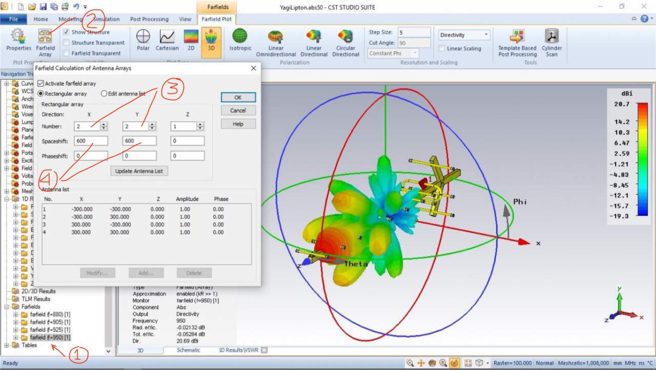Open the Quick Access Toolbar customize arrow

click(x=86, y=7)
